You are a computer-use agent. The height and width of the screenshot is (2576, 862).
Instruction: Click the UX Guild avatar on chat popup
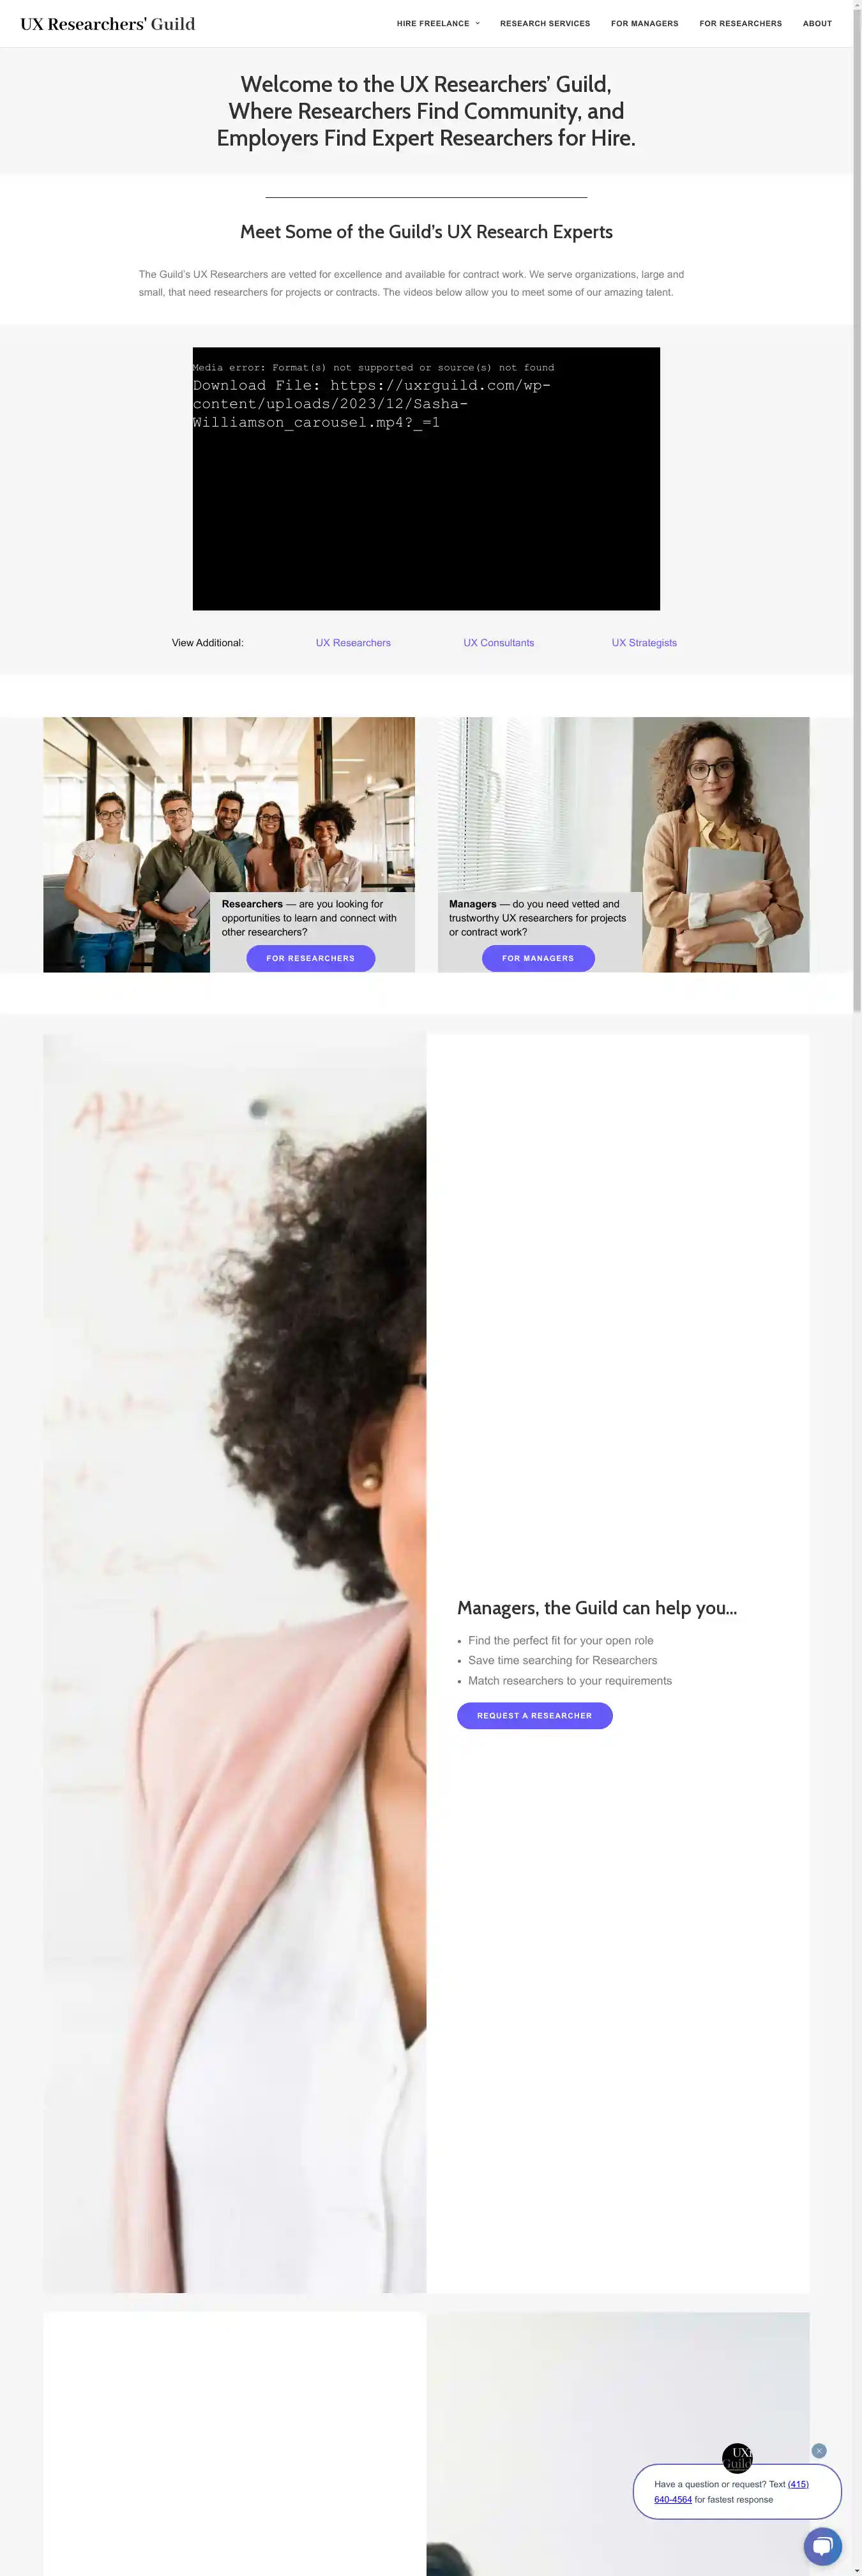tap(737, 2458)
